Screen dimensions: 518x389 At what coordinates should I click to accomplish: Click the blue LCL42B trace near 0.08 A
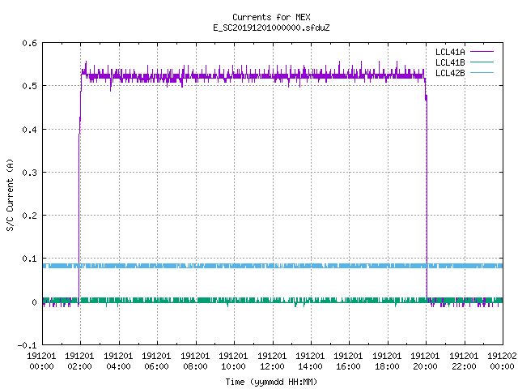[x=273, y=266]
